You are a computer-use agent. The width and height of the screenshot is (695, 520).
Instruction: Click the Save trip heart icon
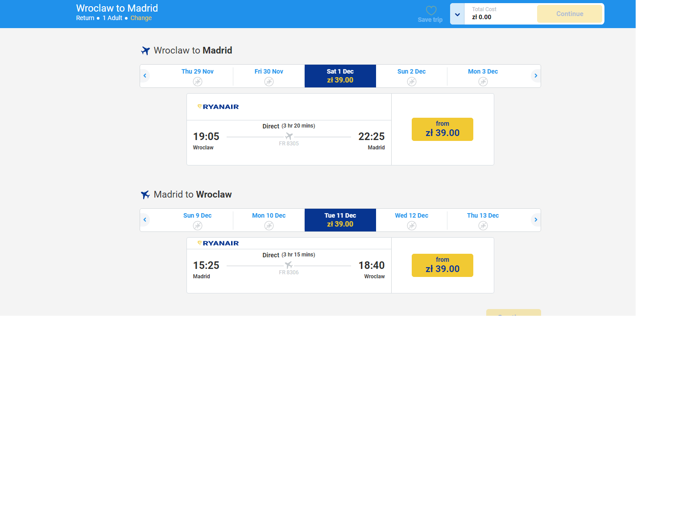click(x=431, y=11)
